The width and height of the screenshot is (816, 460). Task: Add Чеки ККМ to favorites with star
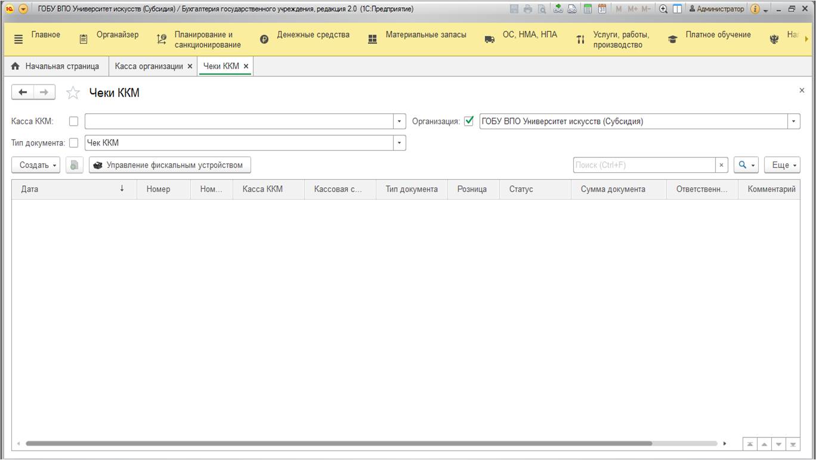(x=73, y=92)
